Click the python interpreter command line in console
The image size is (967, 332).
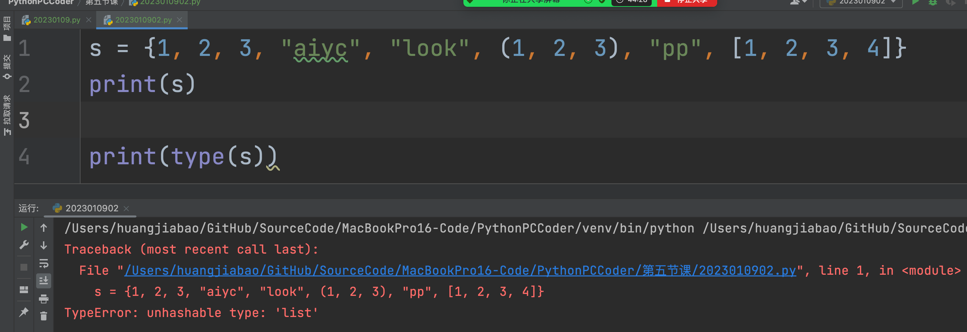pos(516,228)
